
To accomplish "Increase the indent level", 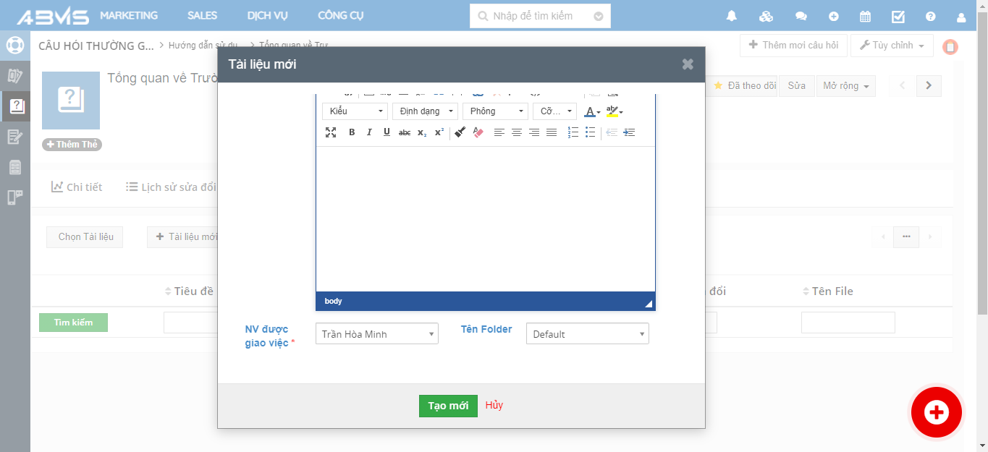I will (629, 132).
